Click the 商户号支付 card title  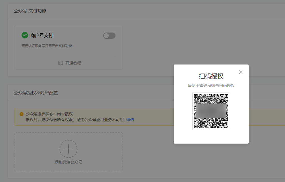tap(42, 36)
